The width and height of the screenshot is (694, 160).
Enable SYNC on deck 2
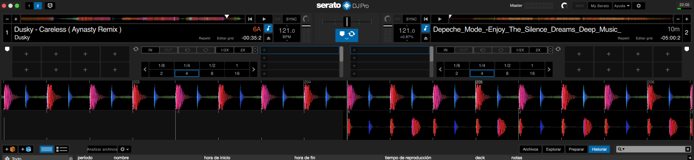point(411,19)
